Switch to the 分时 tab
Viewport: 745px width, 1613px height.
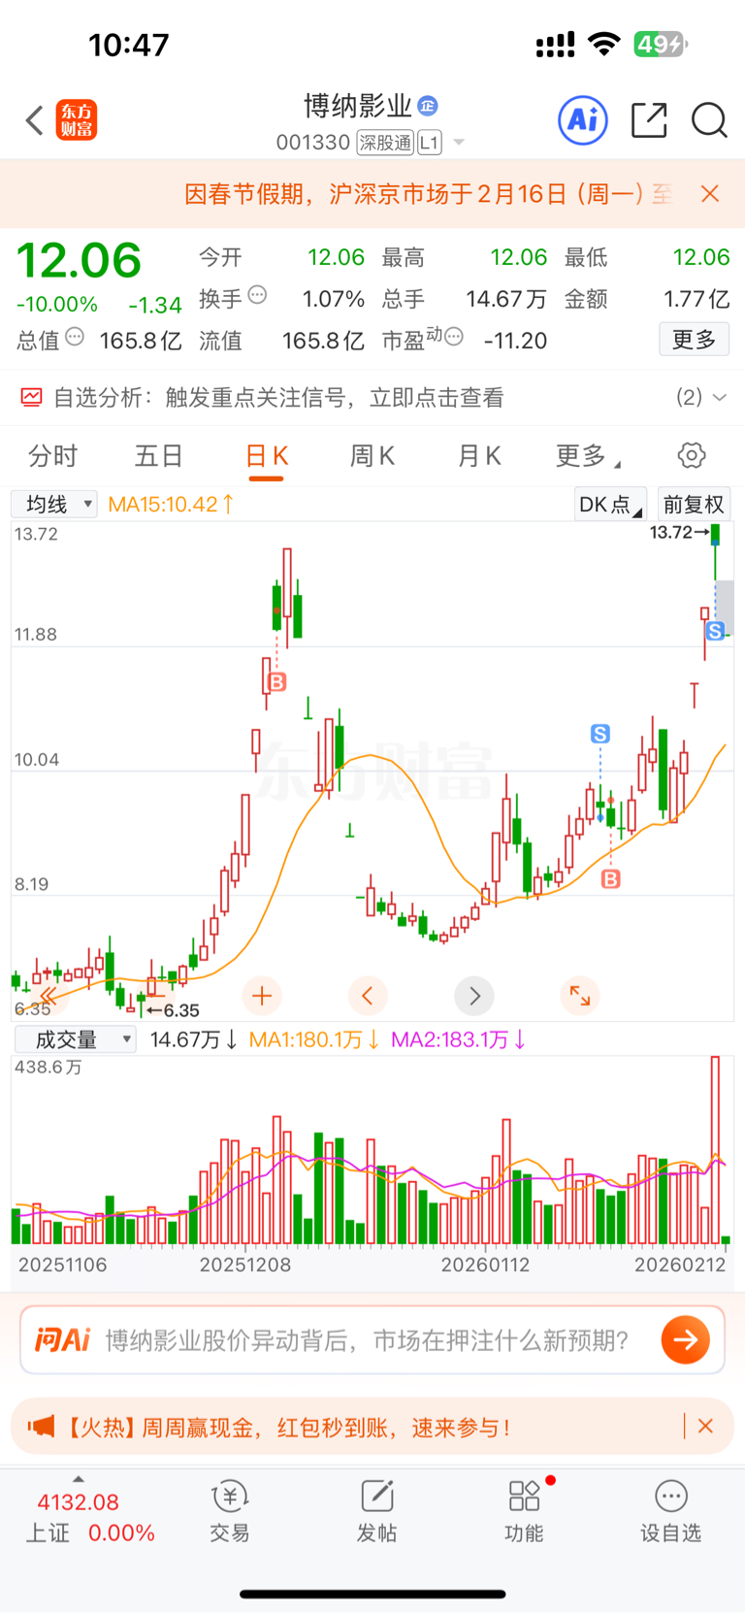tap(53, 456)
